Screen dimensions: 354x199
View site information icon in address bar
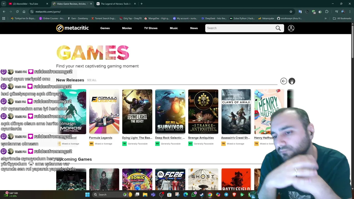point(32,12)
